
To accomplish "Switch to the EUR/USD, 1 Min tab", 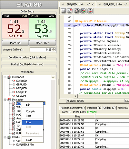I will [113, 4].
